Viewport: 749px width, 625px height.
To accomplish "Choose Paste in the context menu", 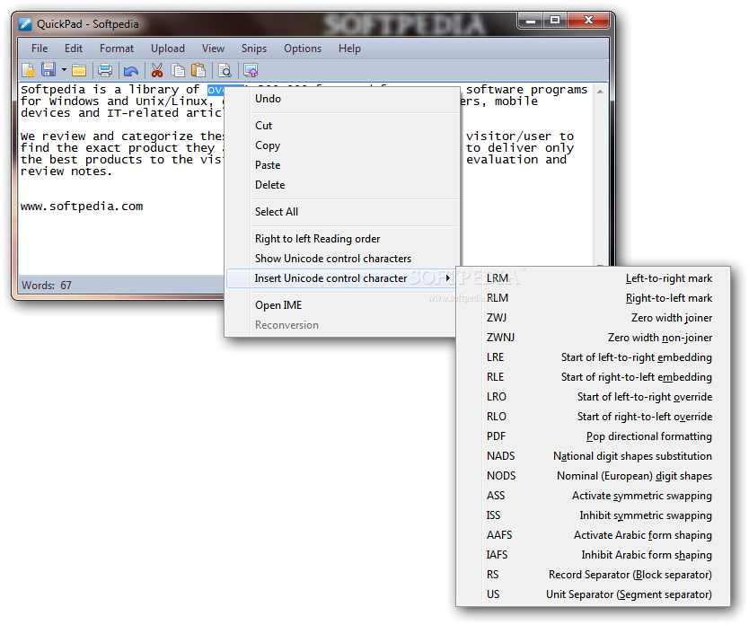I will [x=341, y=165].
